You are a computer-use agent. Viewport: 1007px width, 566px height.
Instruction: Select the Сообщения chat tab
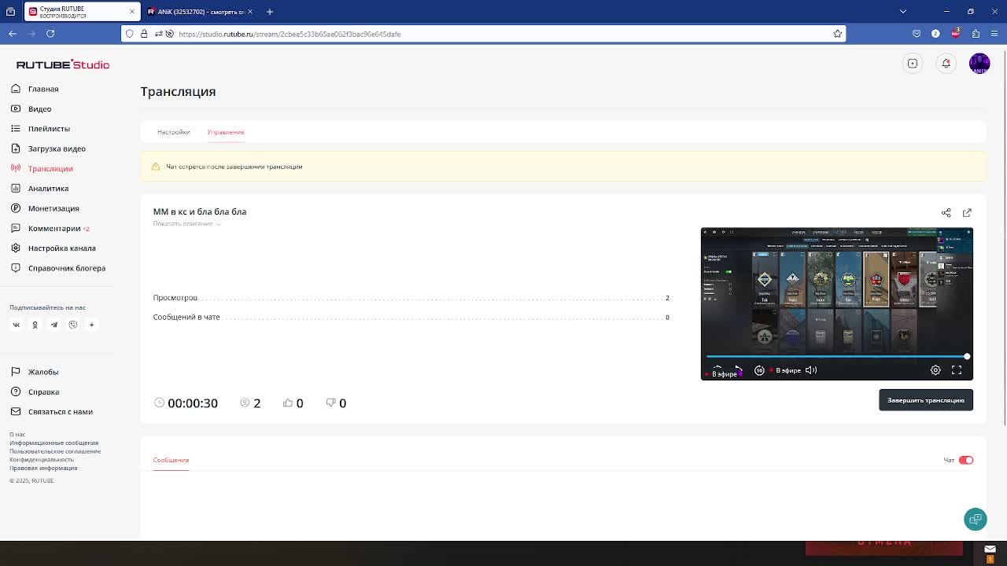(x=171, y=460)
